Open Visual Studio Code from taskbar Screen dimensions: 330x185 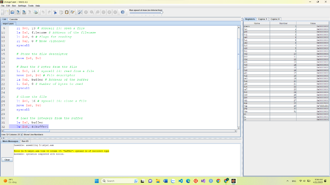(180, 181)
